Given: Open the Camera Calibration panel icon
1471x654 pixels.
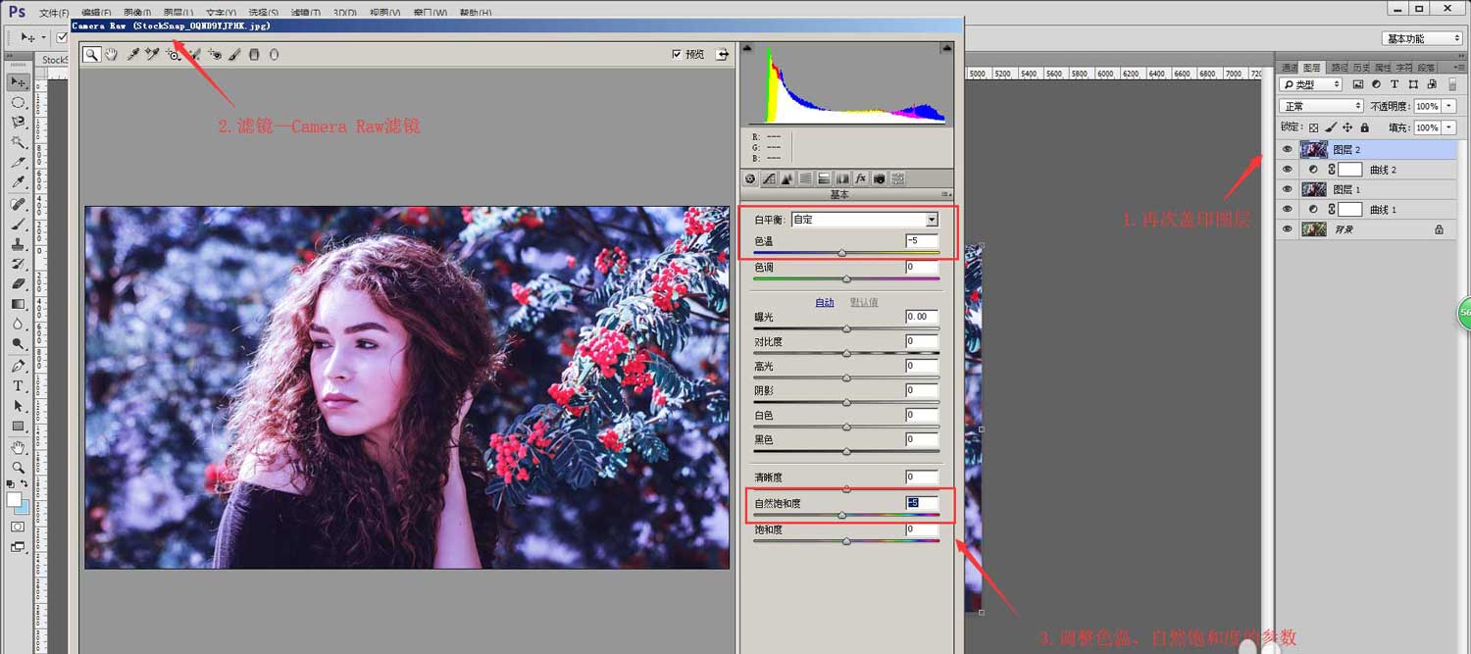Looking at the screenshot, I should (879, 178).
